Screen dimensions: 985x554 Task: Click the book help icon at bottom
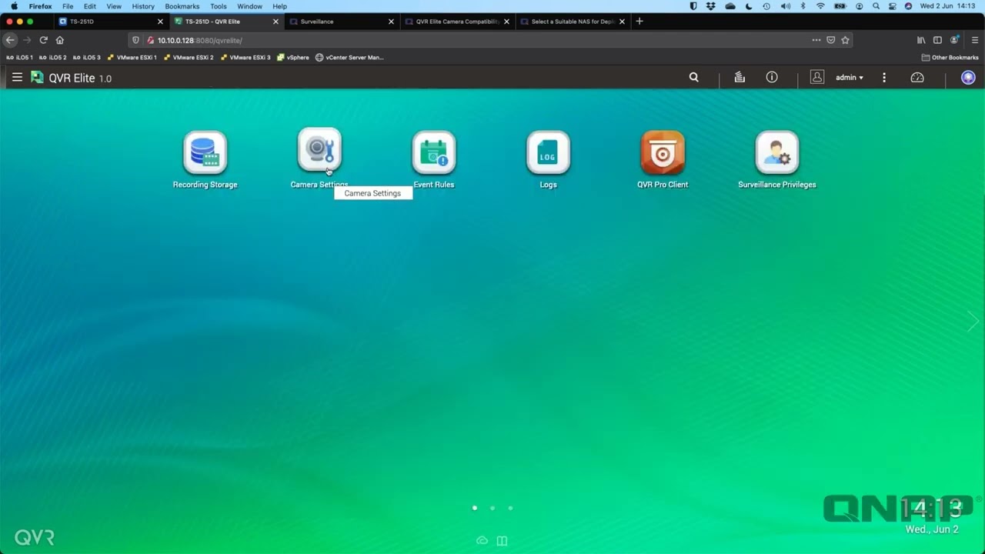(502, 541)
